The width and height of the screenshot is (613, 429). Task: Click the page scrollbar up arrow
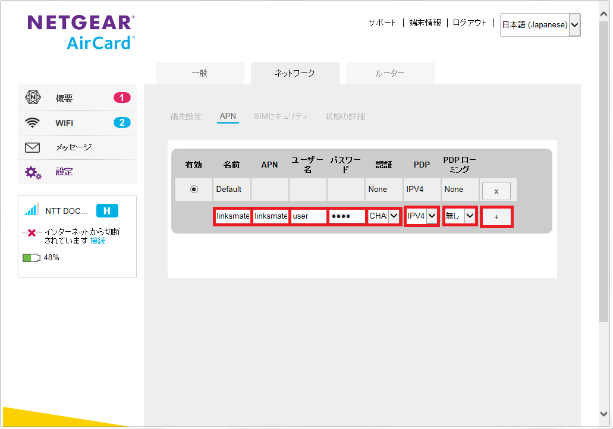604,14
